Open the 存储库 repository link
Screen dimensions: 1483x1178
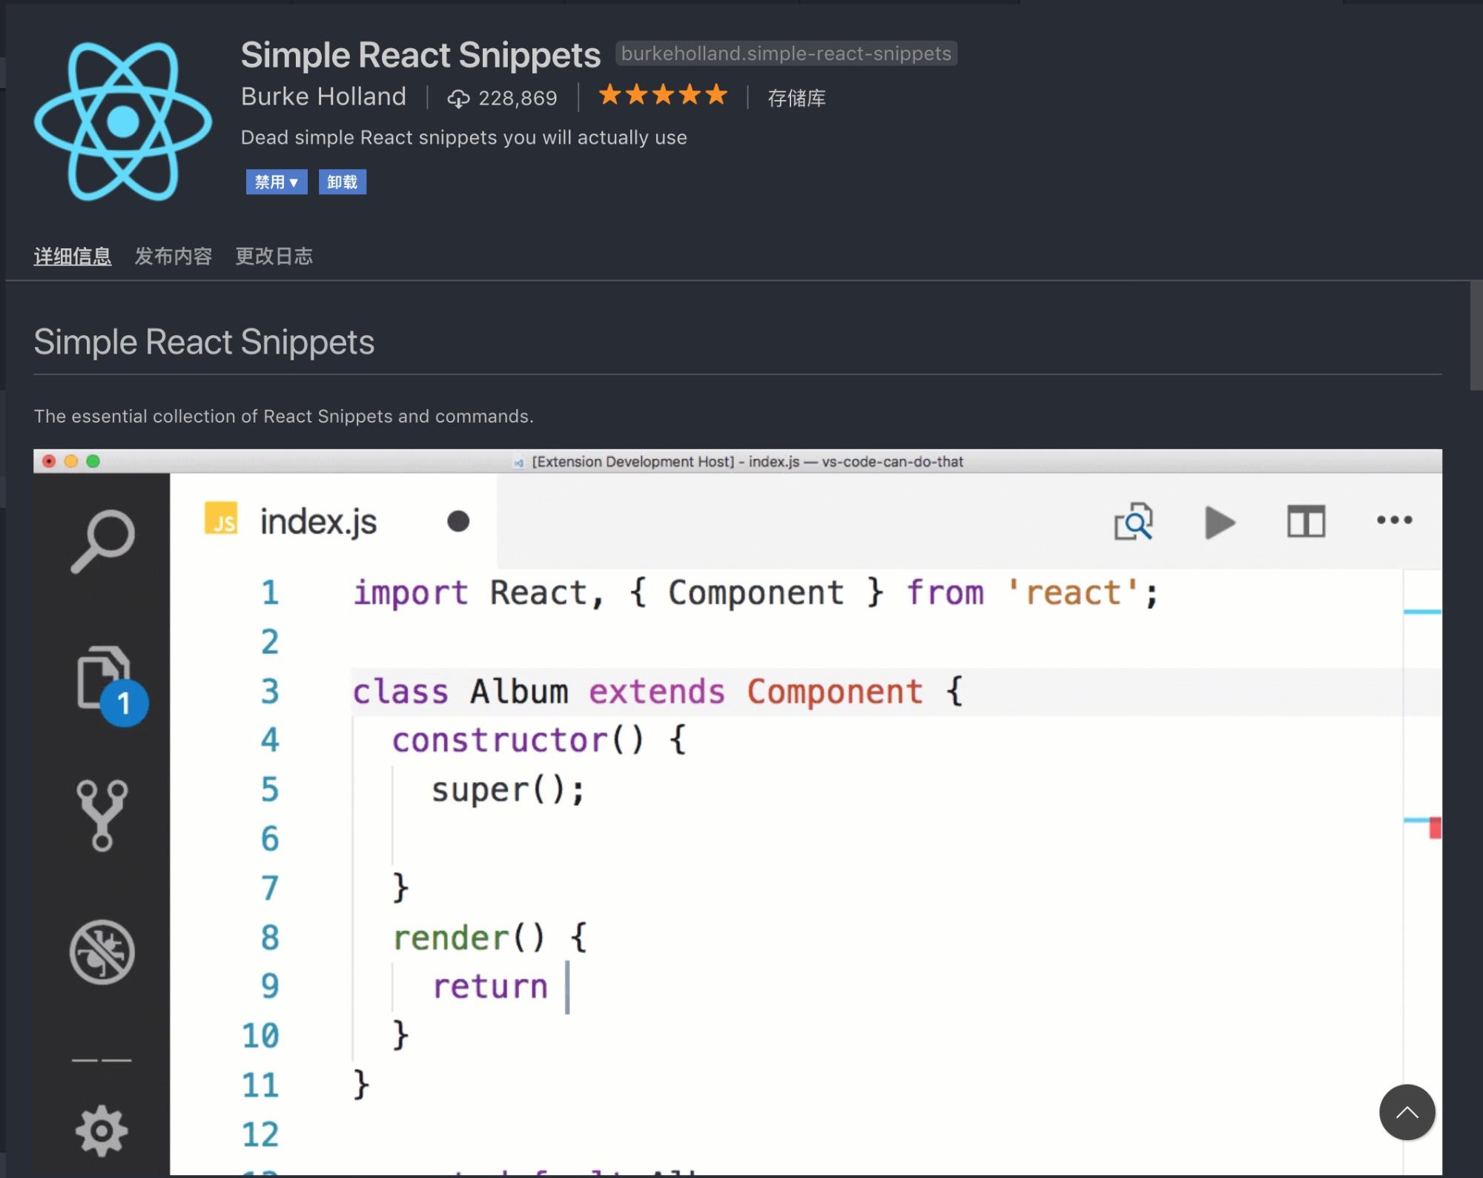(x=796, y=98)
